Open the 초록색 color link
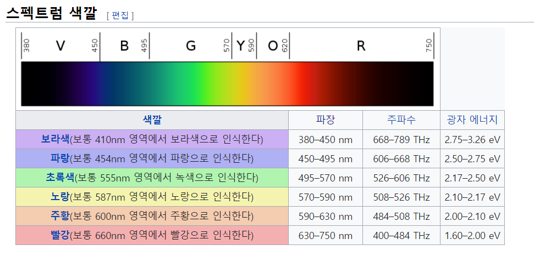 click(x=60, y=177)
